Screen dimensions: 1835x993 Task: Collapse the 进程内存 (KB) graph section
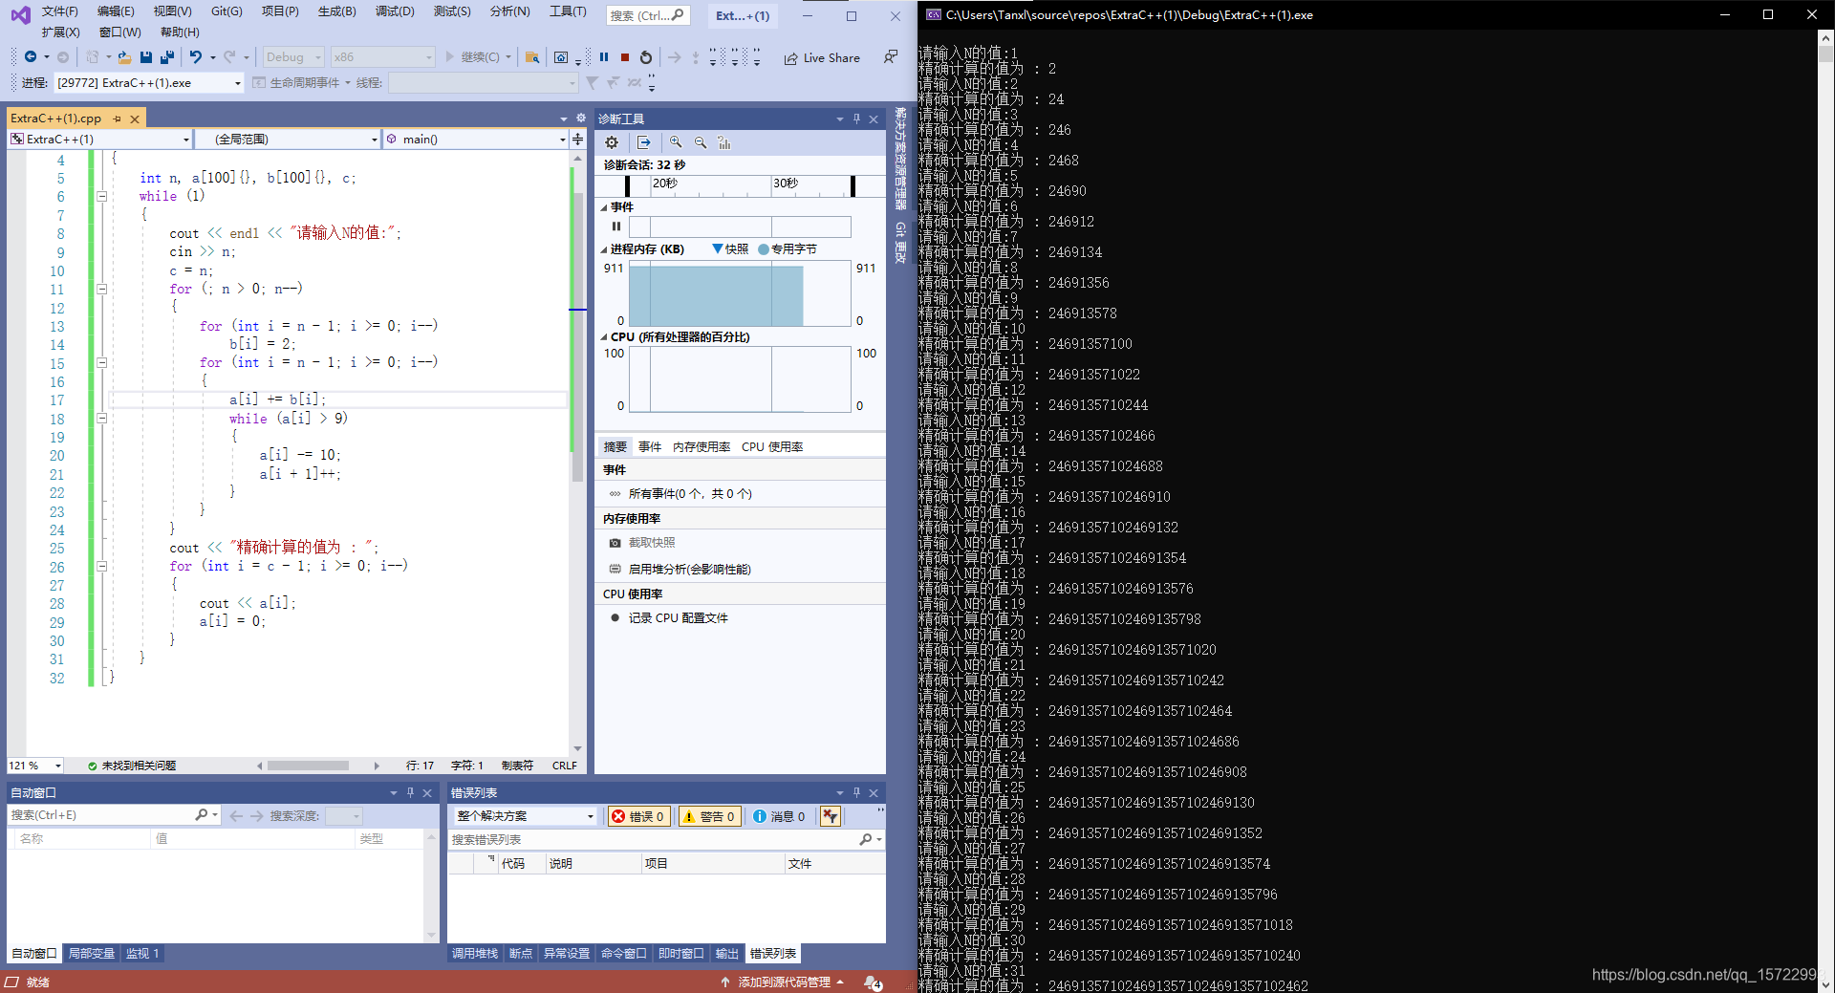604,249
